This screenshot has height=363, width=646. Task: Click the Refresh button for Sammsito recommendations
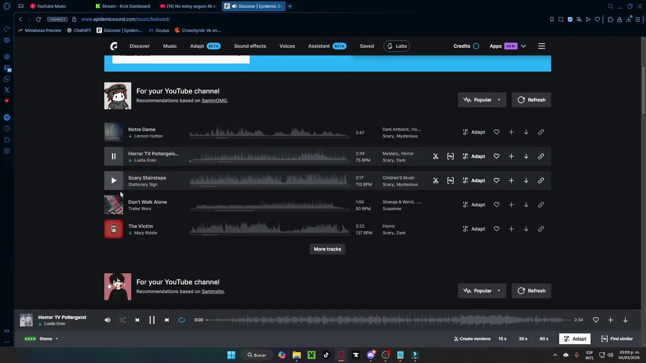(531, 291)
